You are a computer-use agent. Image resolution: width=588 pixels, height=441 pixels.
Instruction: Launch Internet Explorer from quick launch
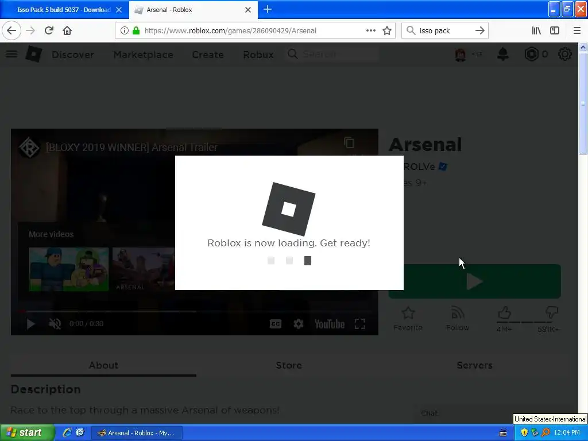tap(67, 432)
